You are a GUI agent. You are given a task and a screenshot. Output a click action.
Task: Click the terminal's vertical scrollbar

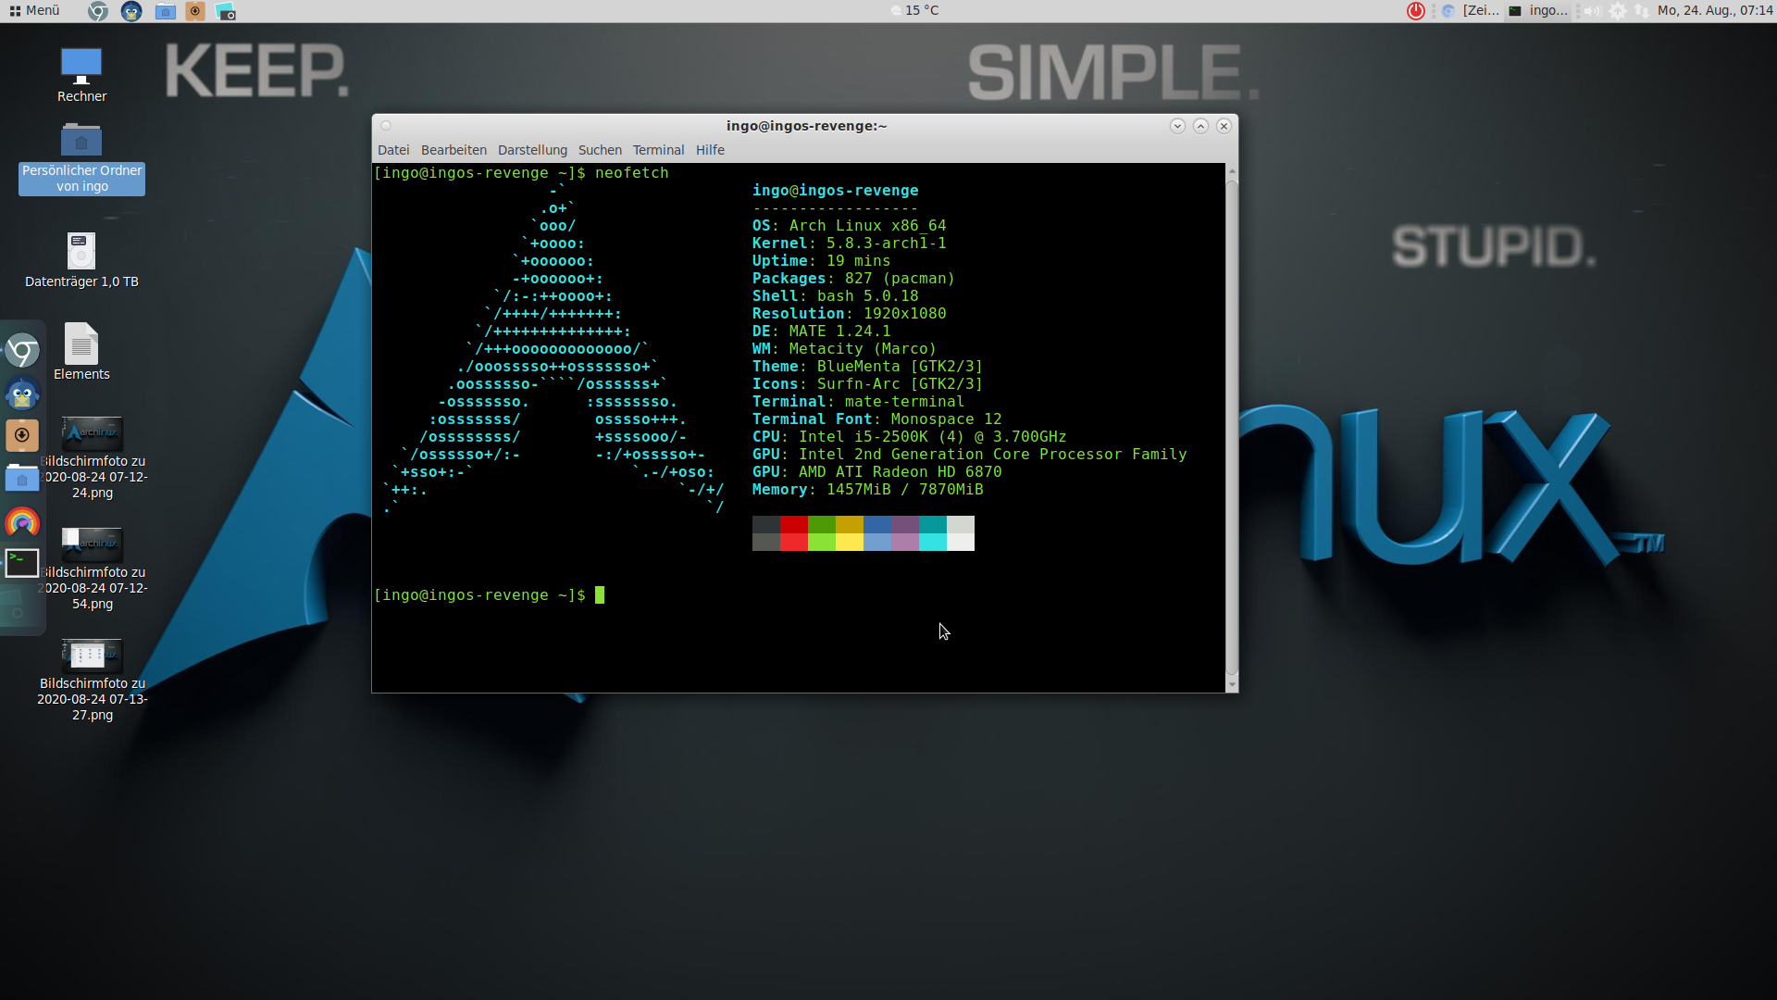(1232, 427)
